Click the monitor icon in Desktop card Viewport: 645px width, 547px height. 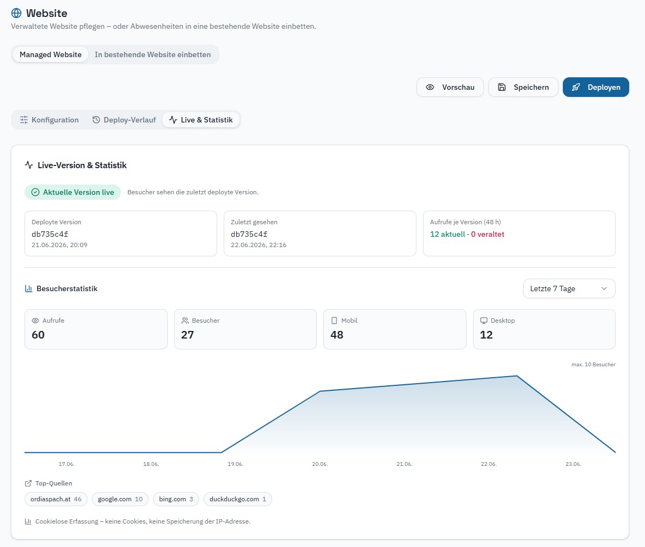pos(484,321)
